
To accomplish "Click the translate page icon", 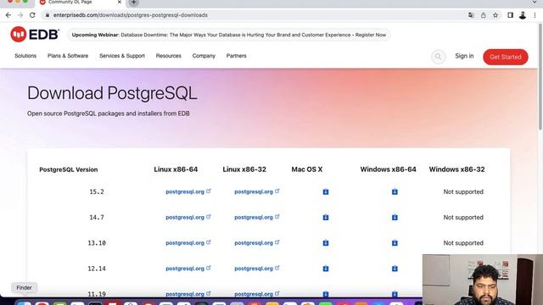I will 471,15.
